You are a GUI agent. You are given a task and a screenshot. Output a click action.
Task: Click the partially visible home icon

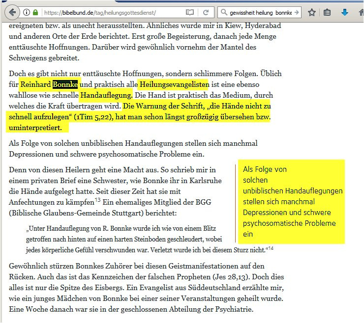pyautogui.click(x=360, y=12)
